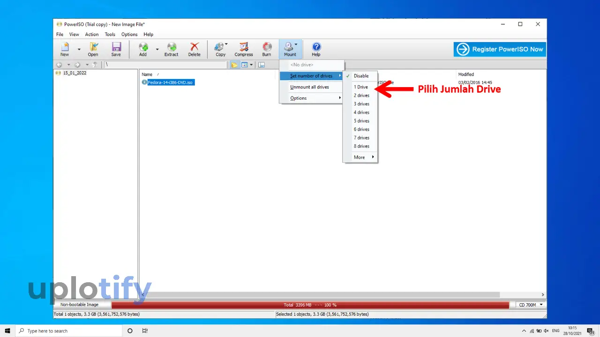Open the dropdown arrow beside New
The image size is (600, 337).
(x=79, y=49)
